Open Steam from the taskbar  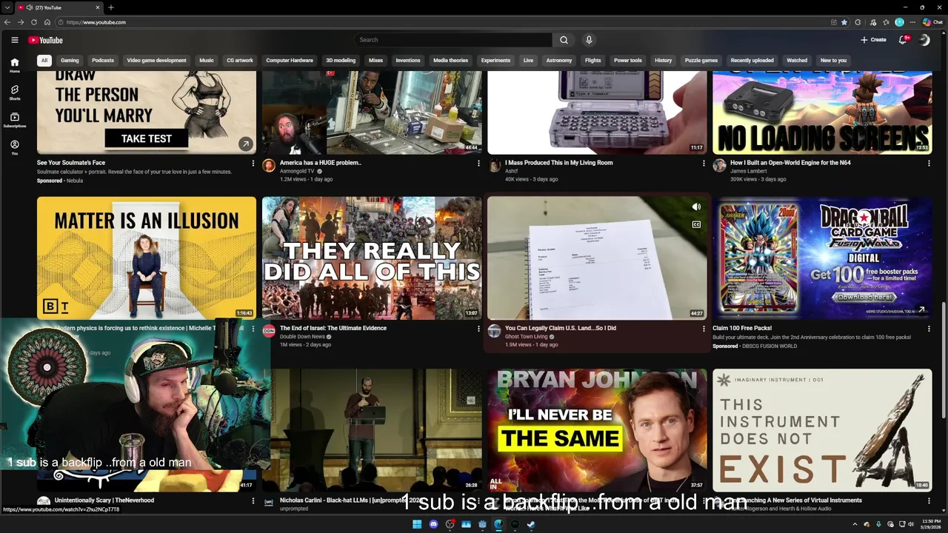click(531, 524)
